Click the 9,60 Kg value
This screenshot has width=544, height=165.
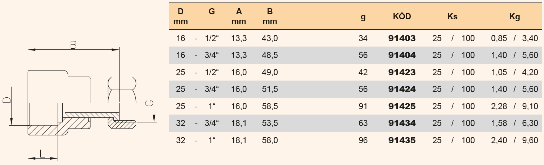(530, 141)
